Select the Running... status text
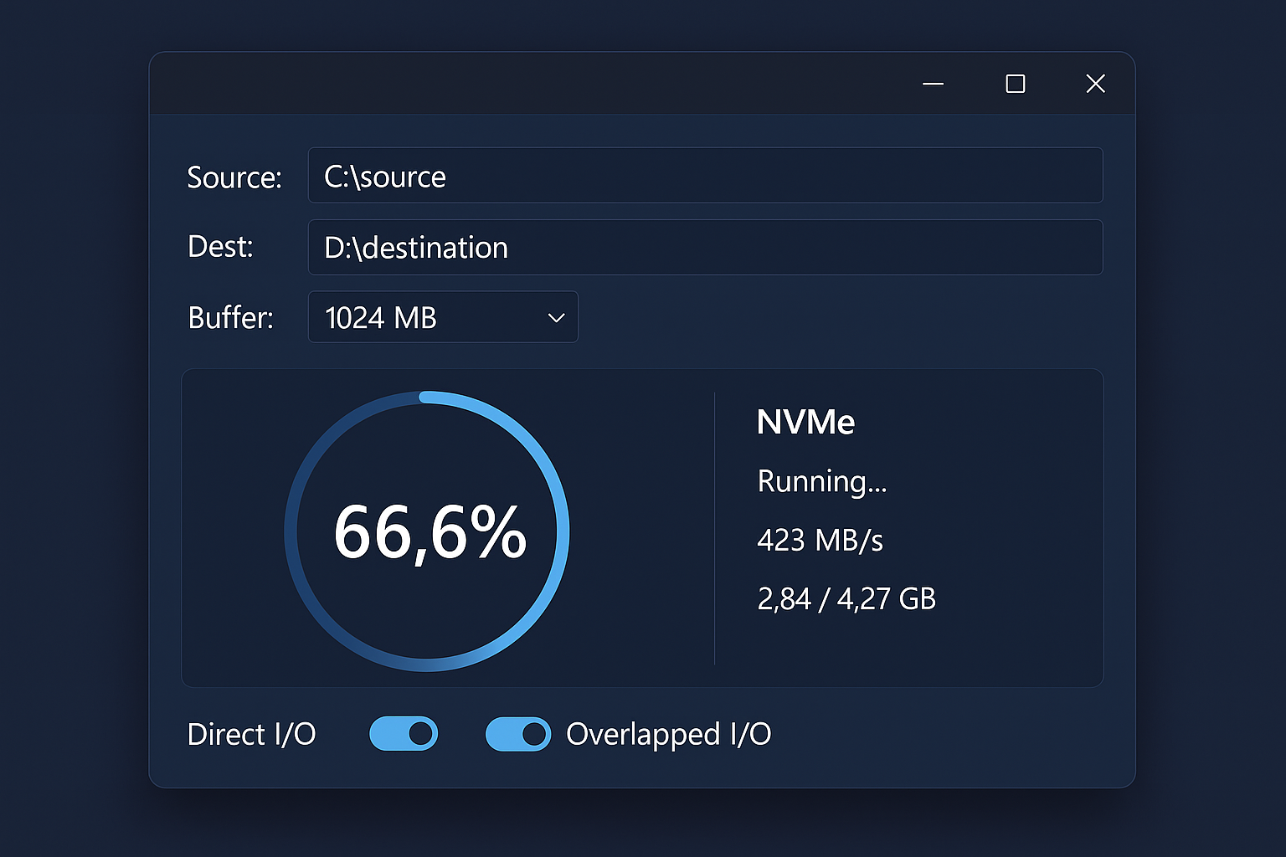Screen dimensions: 1286x857 (x=821, y=481)
